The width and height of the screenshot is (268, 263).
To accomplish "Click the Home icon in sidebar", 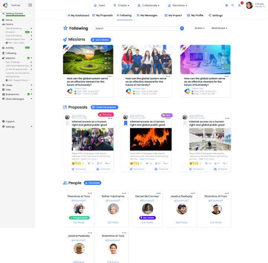I will coord(3,20).
